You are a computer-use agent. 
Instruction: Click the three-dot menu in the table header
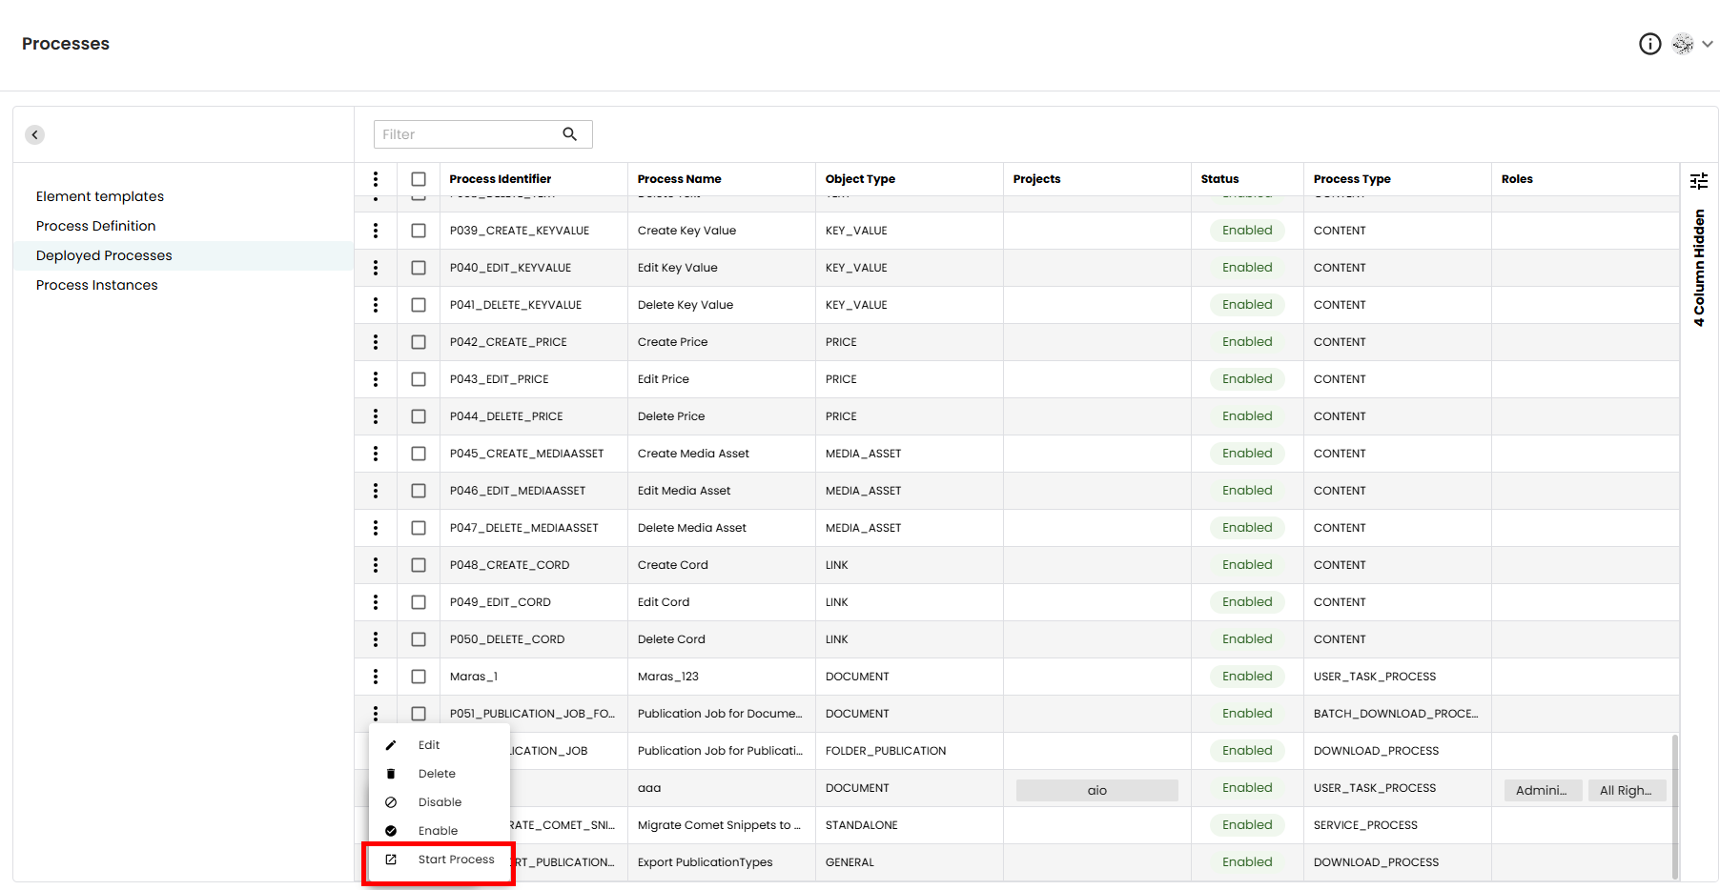pyautogui.click(x=376, y=179)
